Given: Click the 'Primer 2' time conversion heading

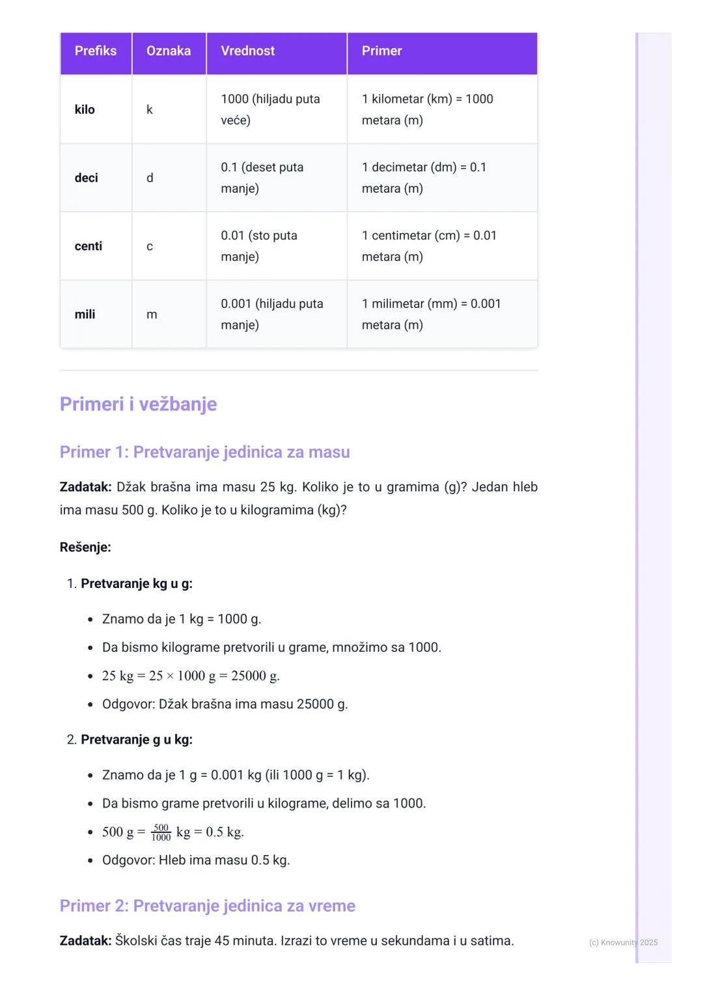Looking at the screenshot, I should [x=207, y=906].
